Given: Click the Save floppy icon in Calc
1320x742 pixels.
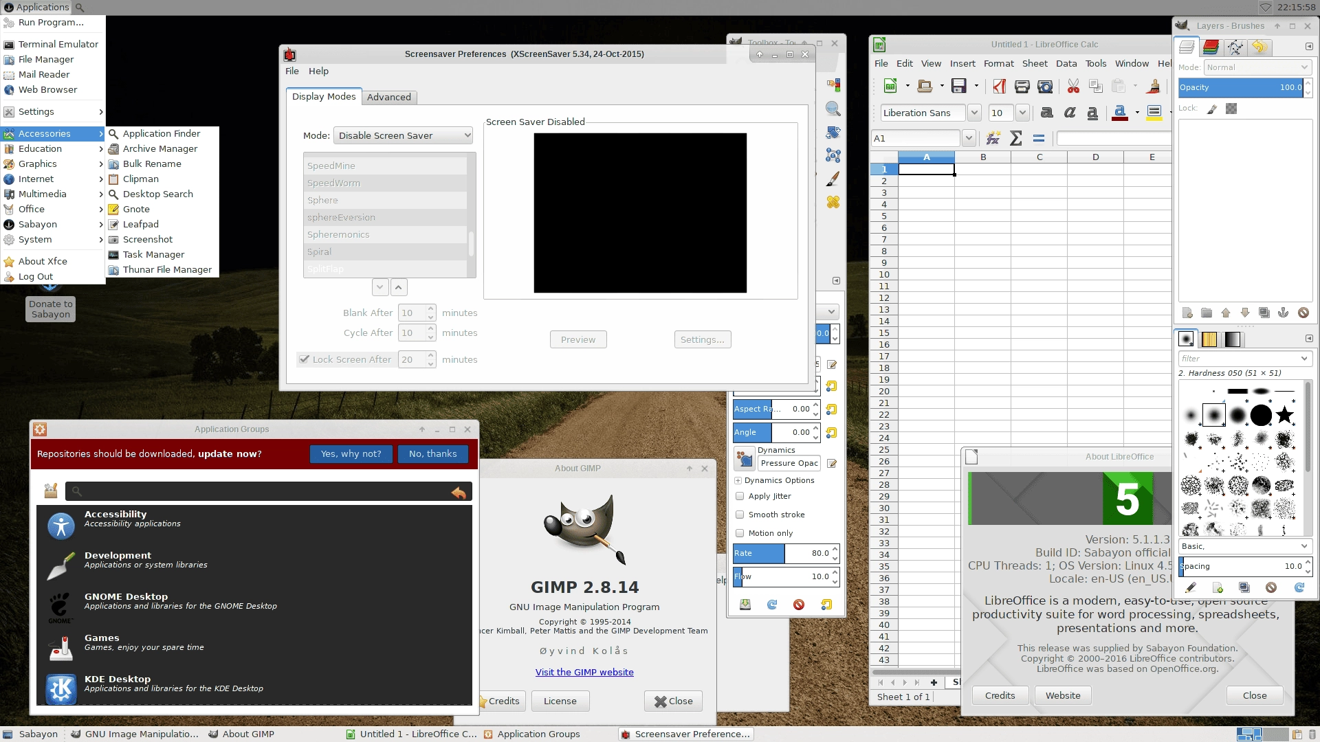Looking at the screenshot, I should point(959,86).
